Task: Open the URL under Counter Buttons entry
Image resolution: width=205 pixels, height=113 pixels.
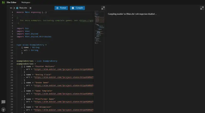Action: point(64,69)
